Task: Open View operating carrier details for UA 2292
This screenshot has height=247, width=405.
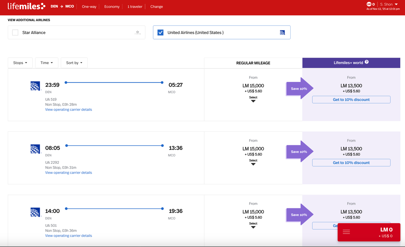Action: (x=69, y=172)
